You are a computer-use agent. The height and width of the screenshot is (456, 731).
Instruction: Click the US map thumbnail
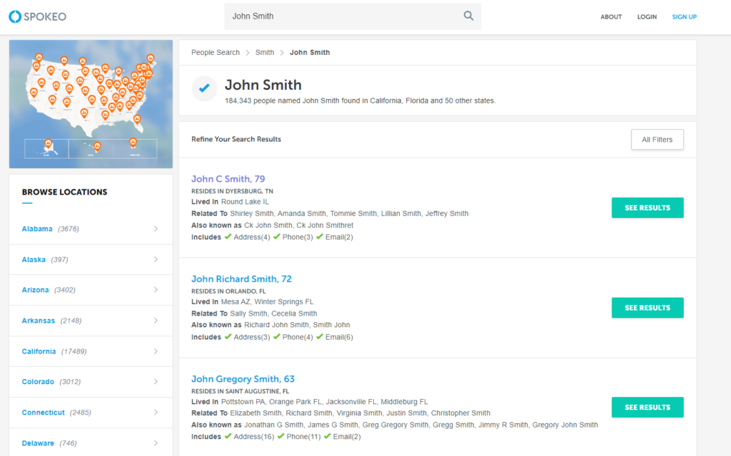[x=91, y=104]
